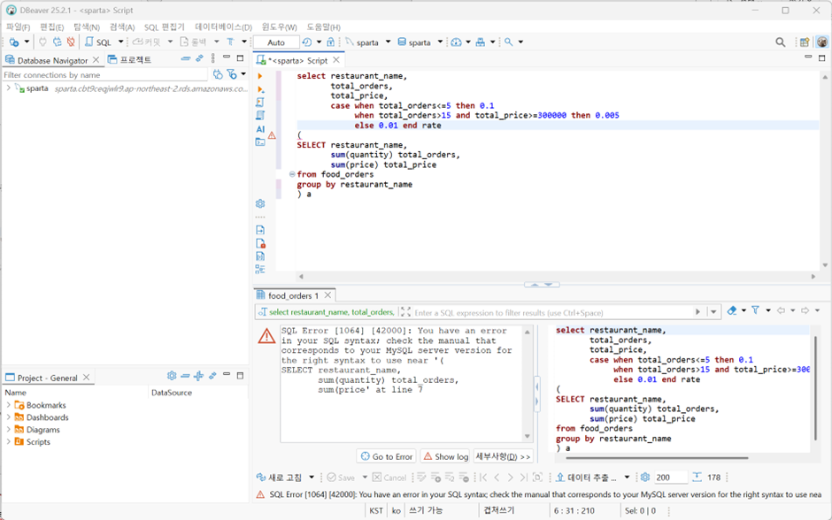Image resolution: width=832 pixels, height=520 pixels.
Task: Execute SQL query with the orange arrow
Action: [x=260, y=76]
